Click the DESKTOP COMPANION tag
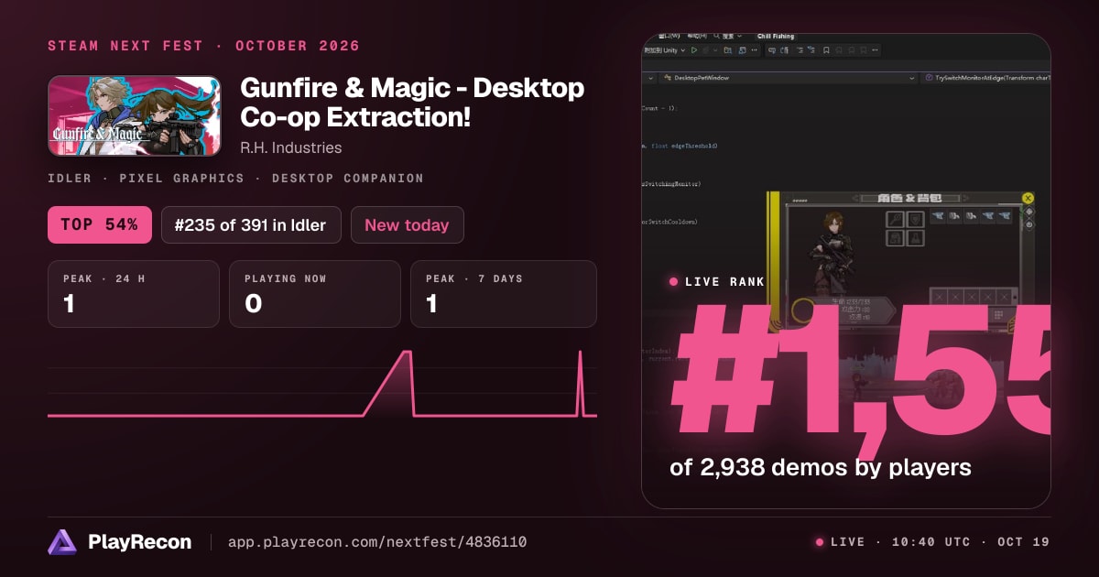Image resolution: width=1099 pixels, height=577 pixels. coord(348,179)
